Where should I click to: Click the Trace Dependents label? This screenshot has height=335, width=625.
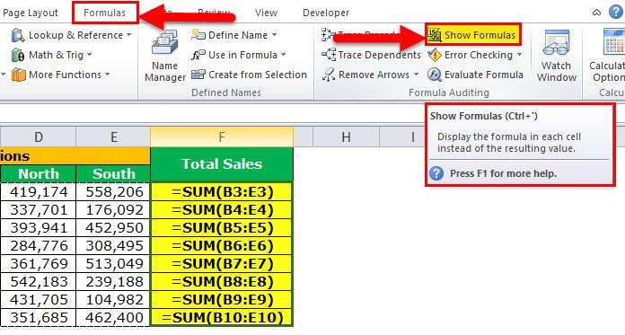click(x=379, y=55)
